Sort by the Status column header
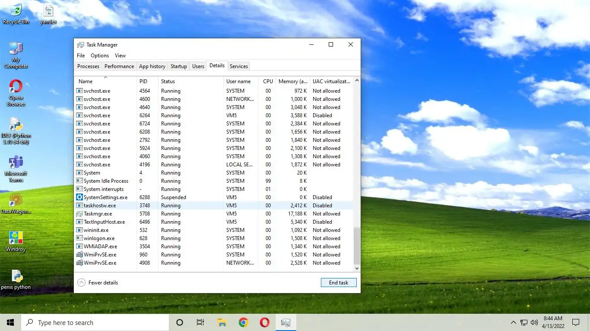 tap(191, 81)
